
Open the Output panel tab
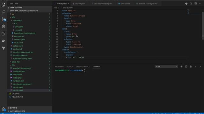click(70, 66)
